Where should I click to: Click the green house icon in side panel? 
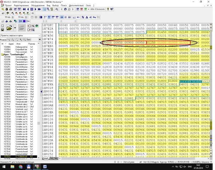(x=37, y=26)
